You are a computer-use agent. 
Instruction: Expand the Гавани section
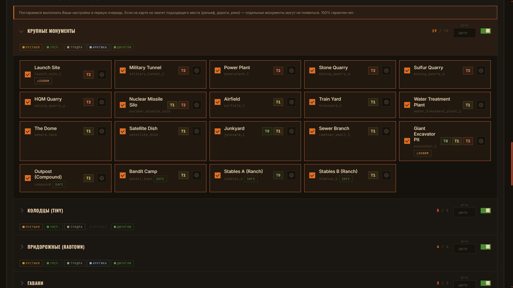(x=22, y=283)
